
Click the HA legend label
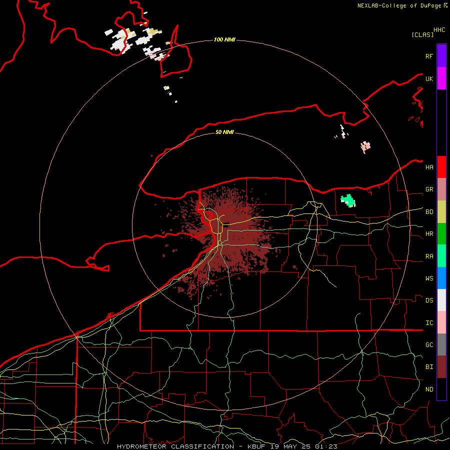click(429, 167)
